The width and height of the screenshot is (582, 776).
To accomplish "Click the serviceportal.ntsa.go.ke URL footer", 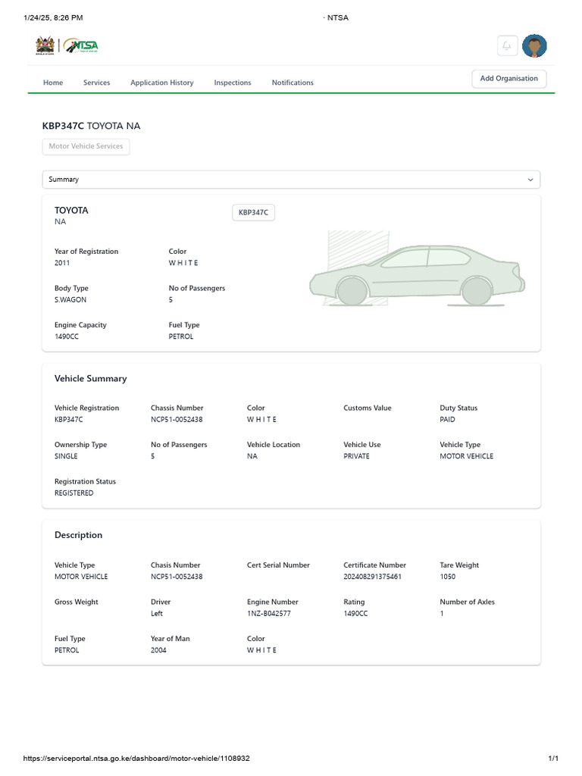I will click(136, 759).
